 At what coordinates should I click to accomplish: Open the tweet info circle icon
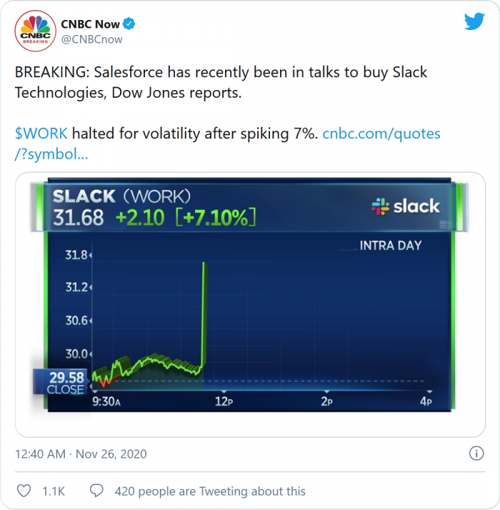click(x=476, y=453)
